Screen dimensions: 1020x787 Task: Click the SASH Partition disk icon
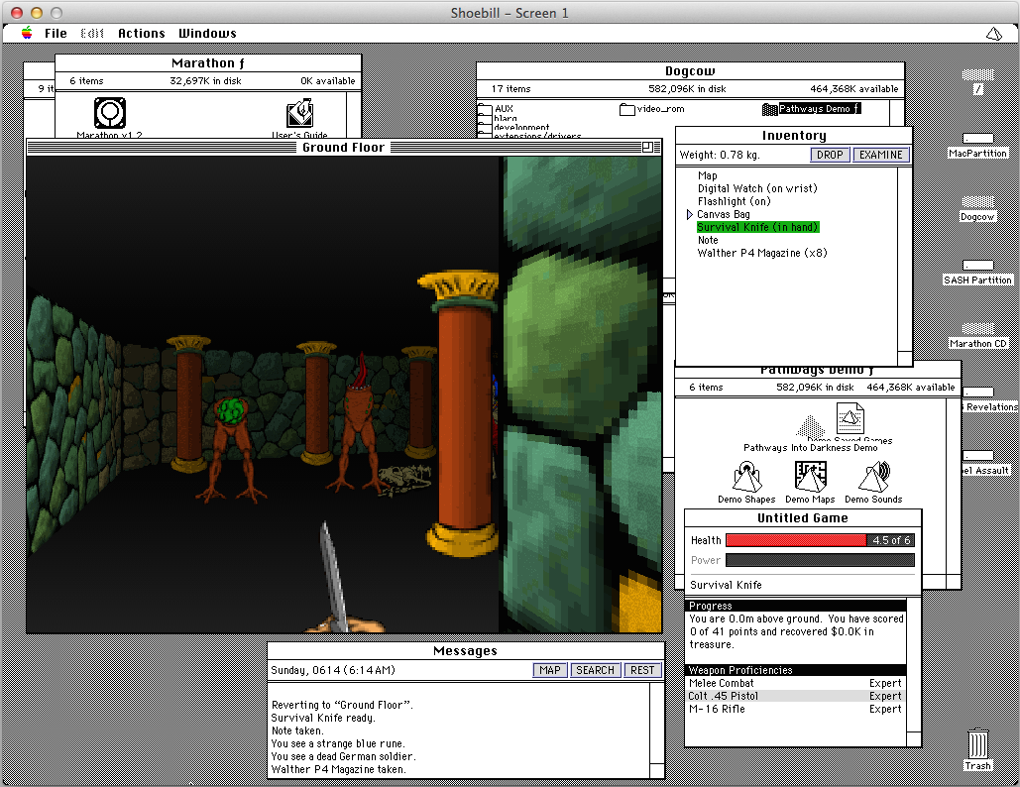[977, 266]
